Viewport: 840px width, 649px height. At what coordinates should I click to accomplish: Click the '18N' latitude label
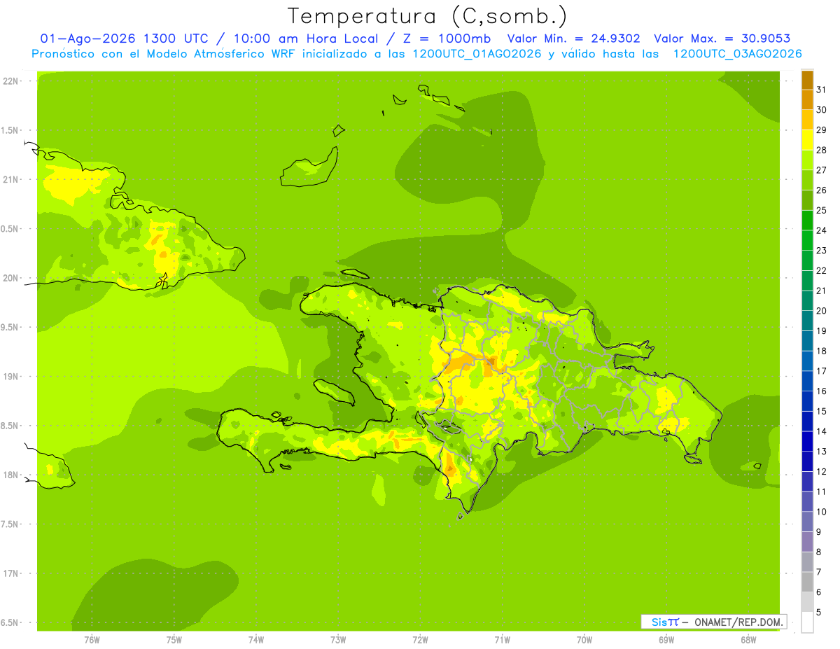pyautogui.click(x=10, y=475)
